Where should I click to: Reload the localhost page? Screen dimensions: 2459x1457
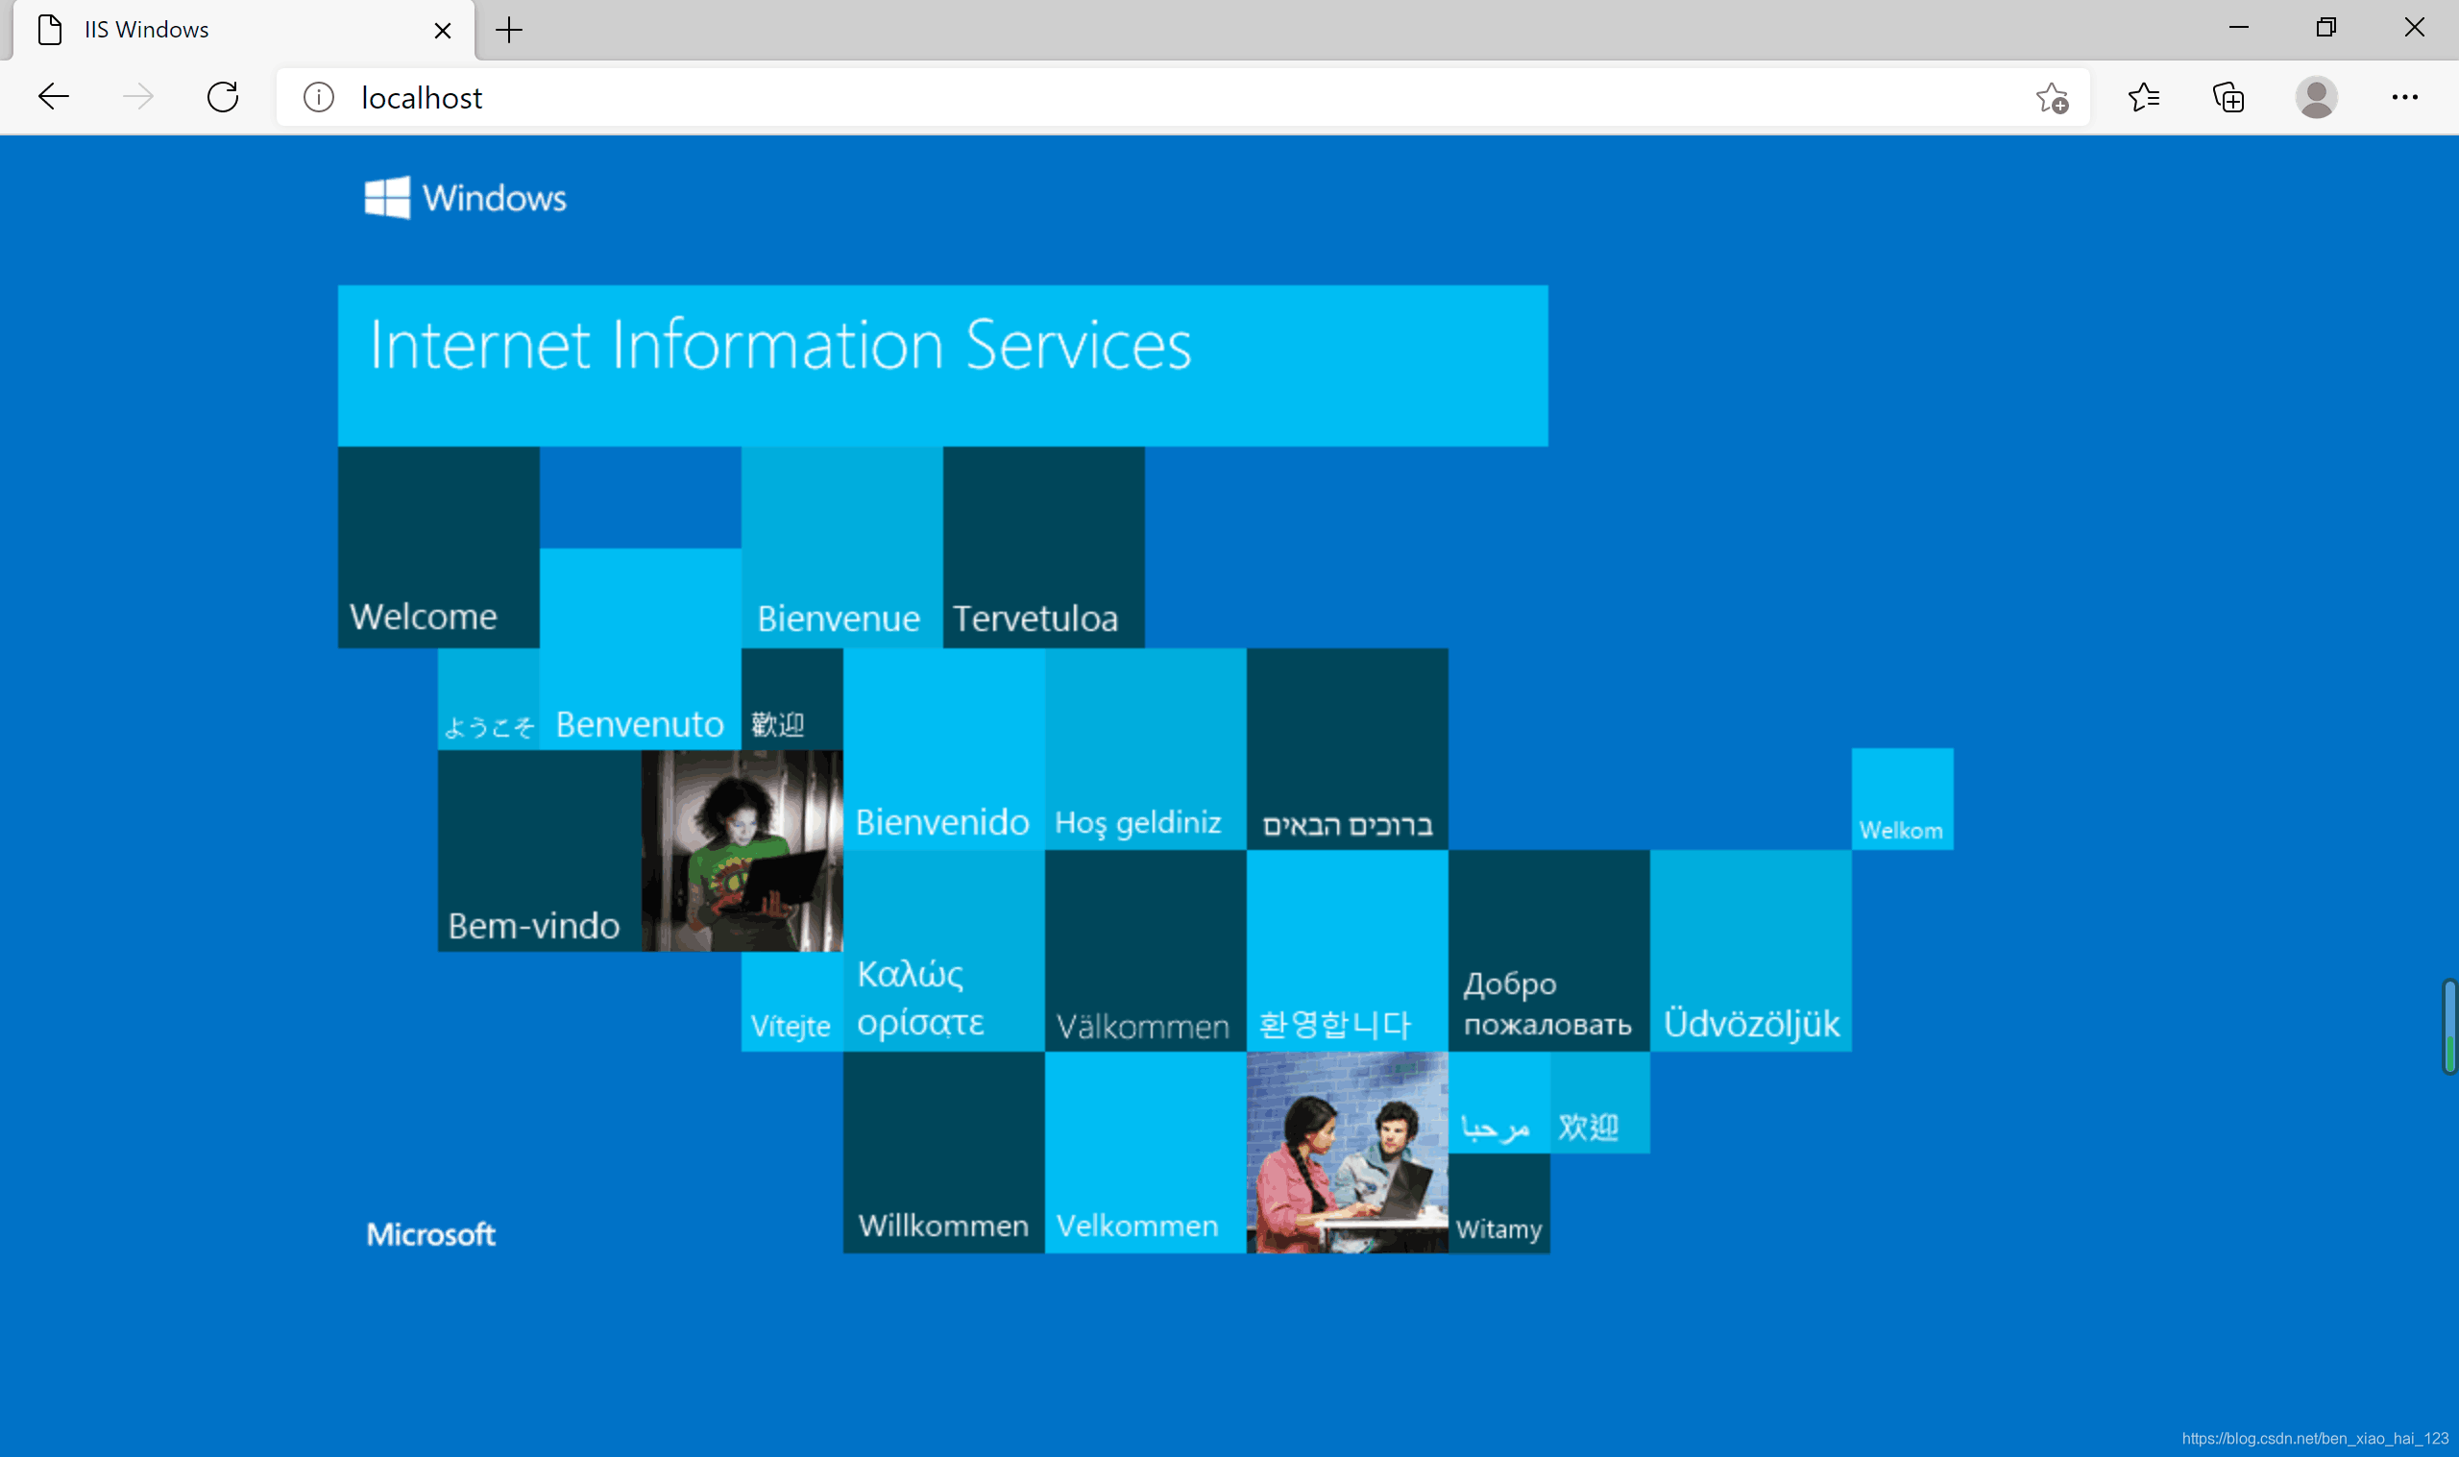223,97
